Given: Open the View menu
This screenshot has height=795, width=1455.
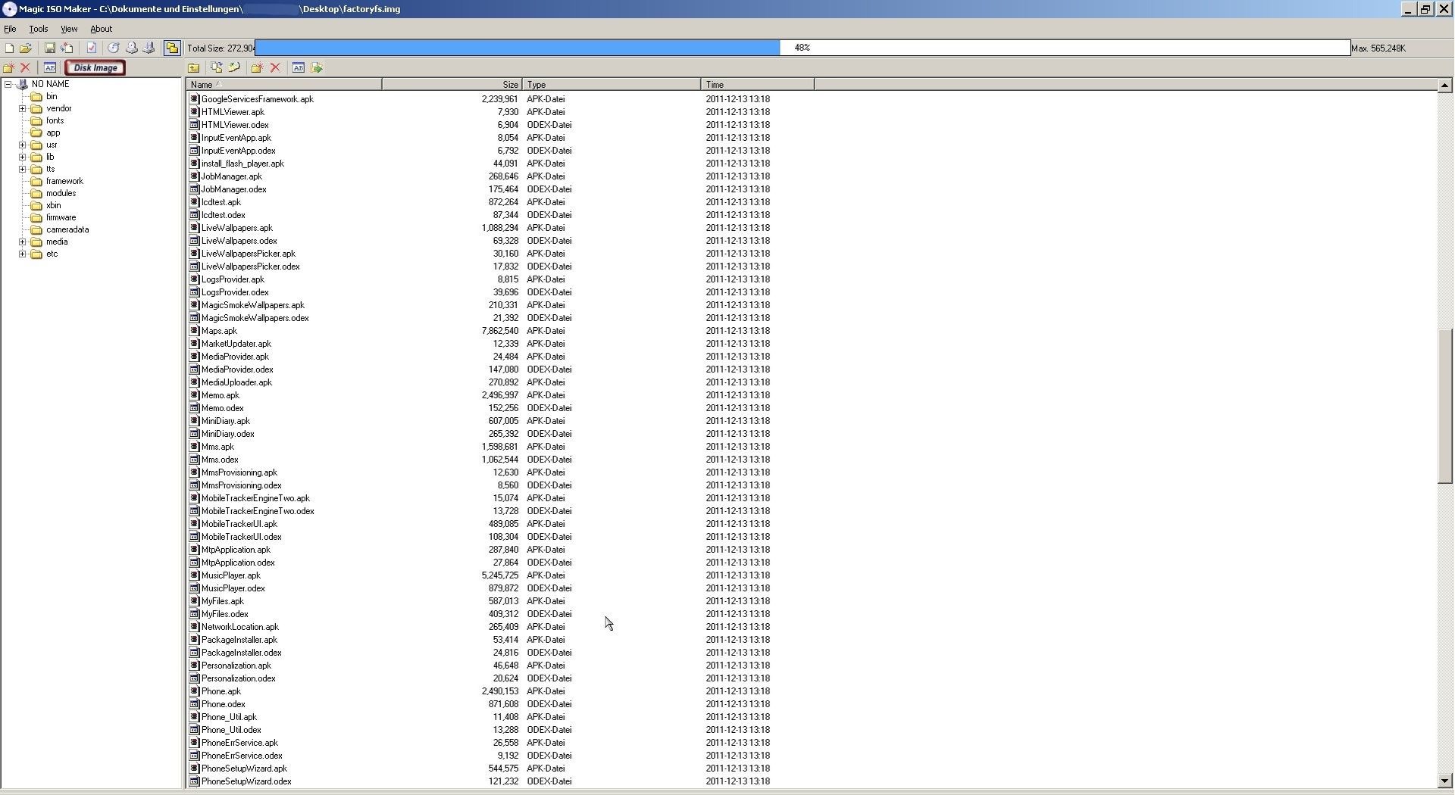Looking at the screenshot, I should [69, 29].
